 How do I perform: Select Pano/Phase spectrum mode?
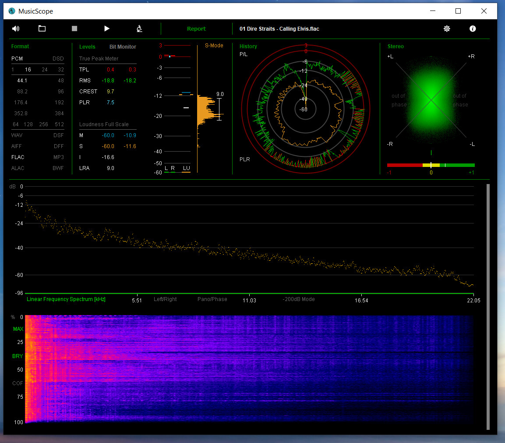click(212, 299)
